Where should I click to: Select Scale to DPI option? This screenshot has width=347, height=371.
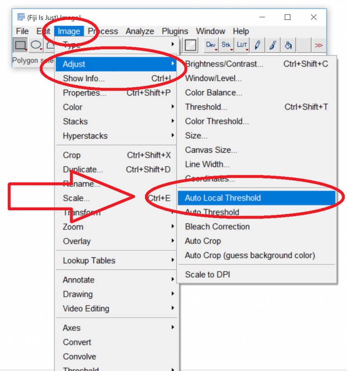[x=207, y=274]
